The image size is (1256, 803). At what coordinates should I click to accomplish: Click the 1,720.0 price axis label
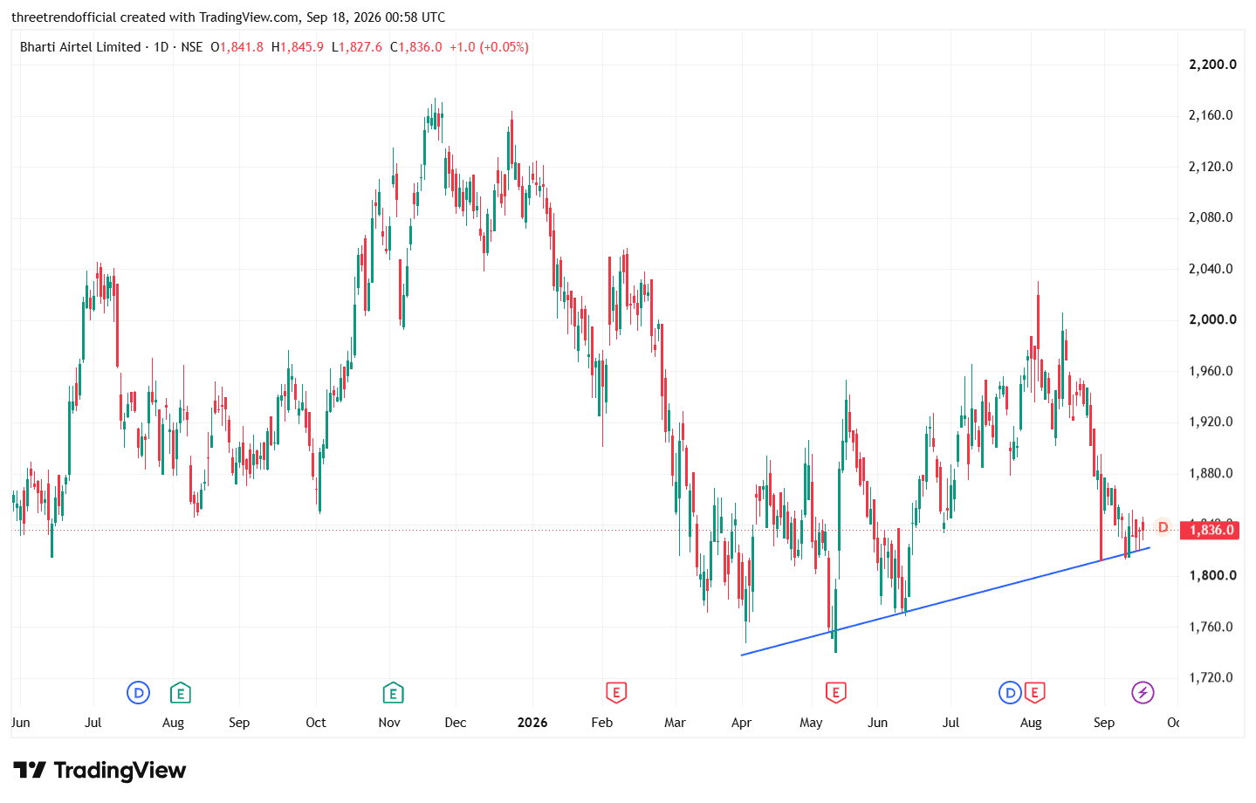click(1211, 677)
